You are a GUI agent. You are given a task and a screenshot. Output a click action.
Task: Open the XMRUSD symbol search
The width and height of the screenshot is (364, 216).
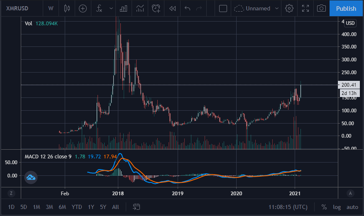click(17, 8)
